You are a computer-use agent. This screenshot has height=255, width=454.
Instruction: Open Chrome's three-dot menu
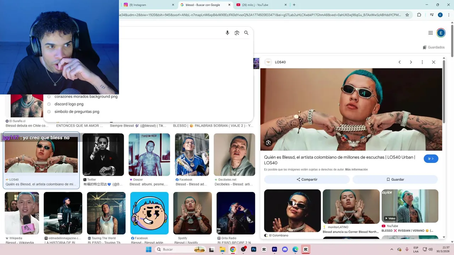coord(449,15)
